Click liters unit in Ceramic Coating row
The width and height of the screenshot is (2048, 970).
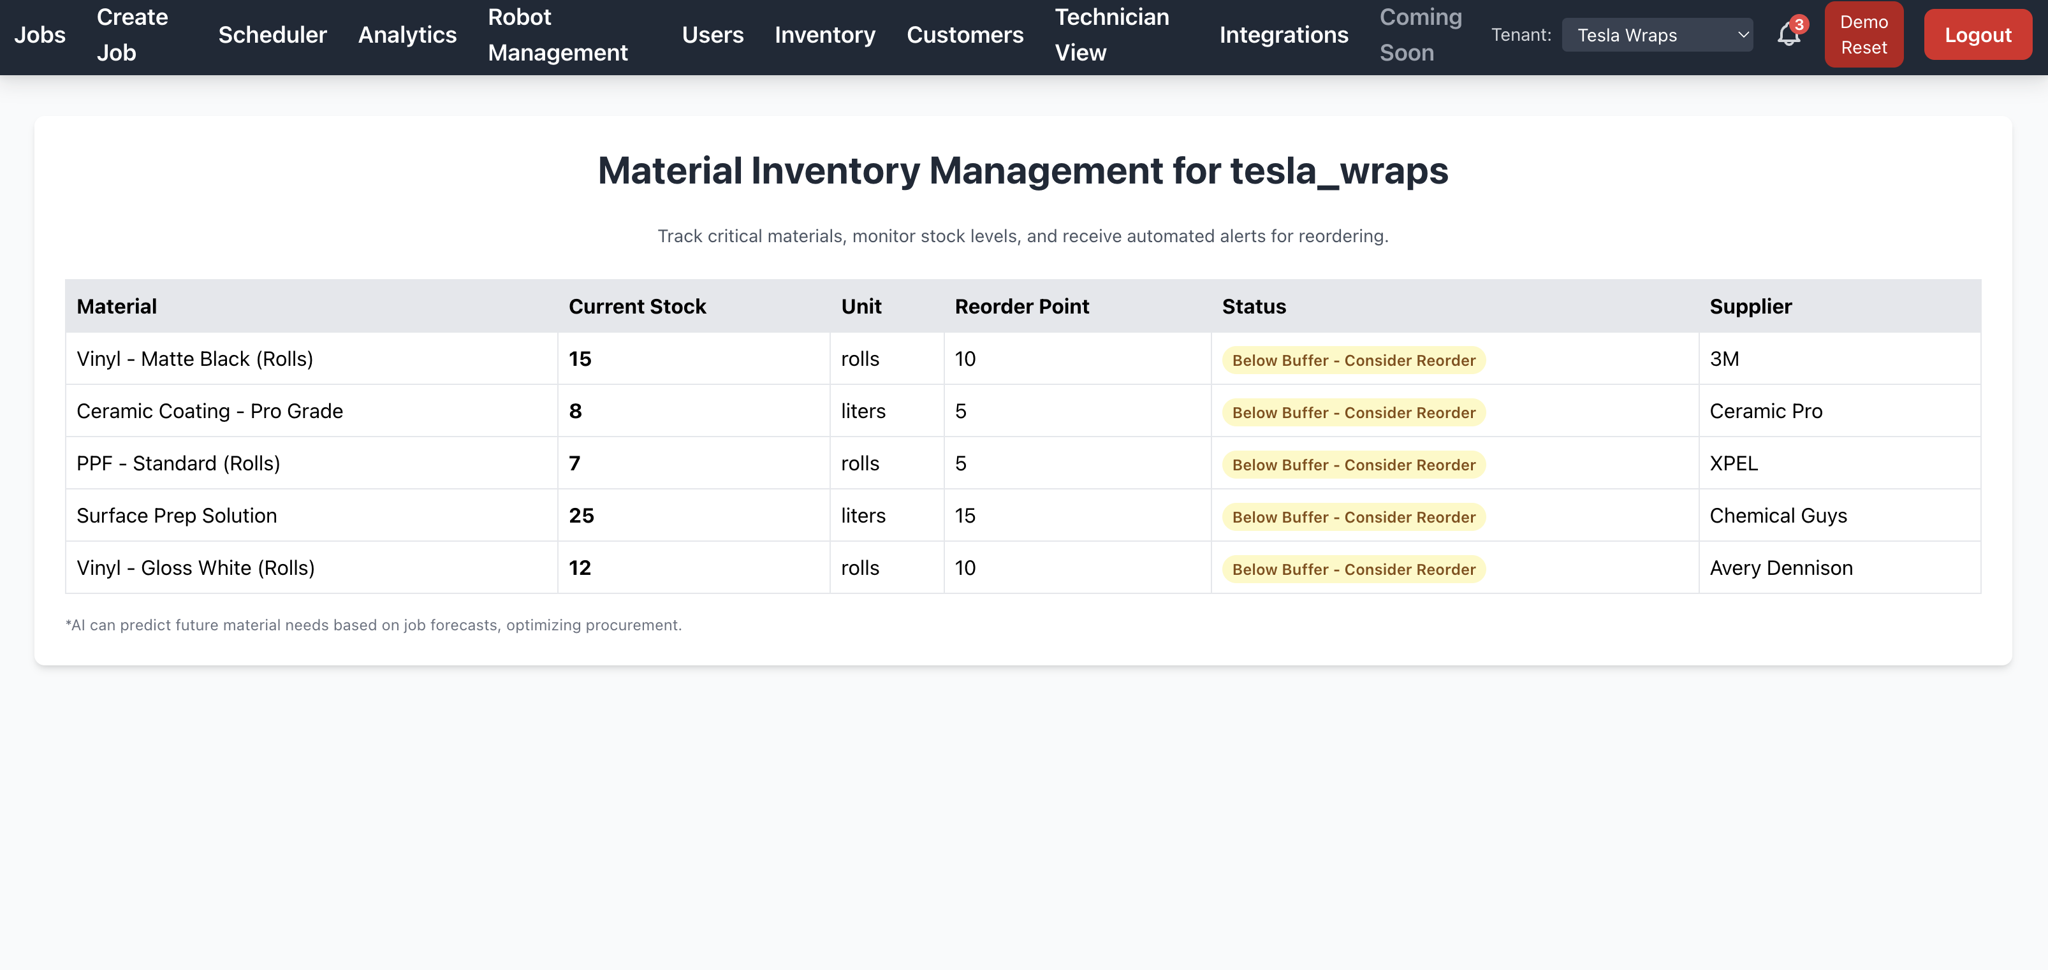(863, 412)
